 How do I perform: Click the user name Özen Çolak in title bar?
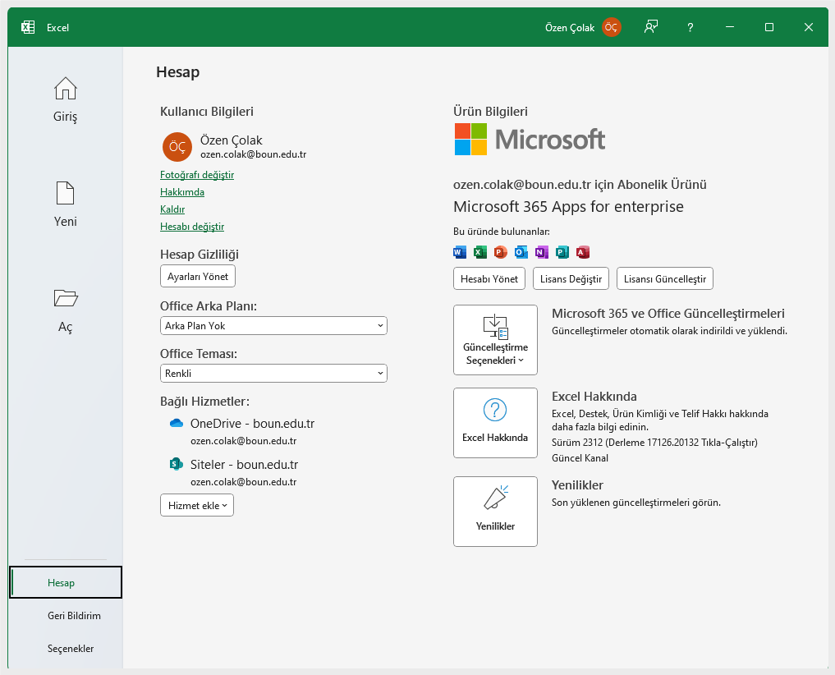[570, 28]
